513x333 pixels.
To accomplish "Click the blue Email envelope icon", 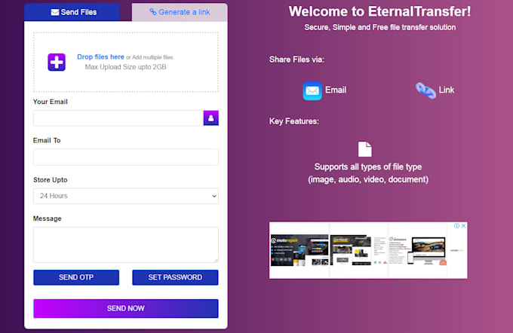I will pyautogui.click(x=312, y=90).
